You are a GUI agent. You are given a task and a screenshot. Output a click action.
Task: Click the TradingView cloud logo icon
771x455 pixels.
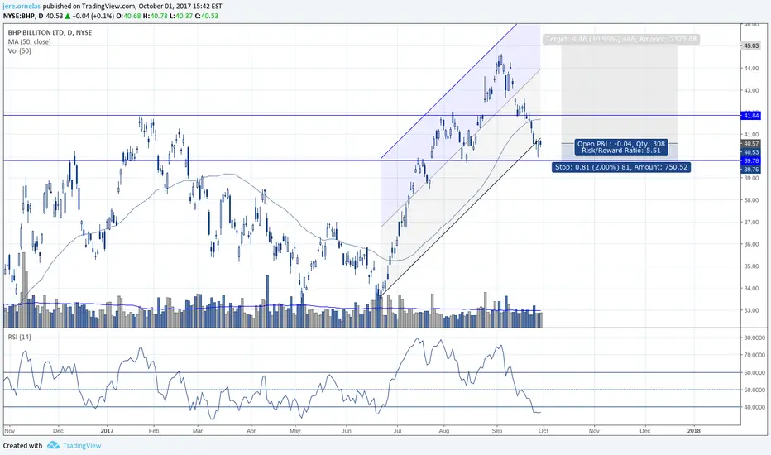point(53,445)
